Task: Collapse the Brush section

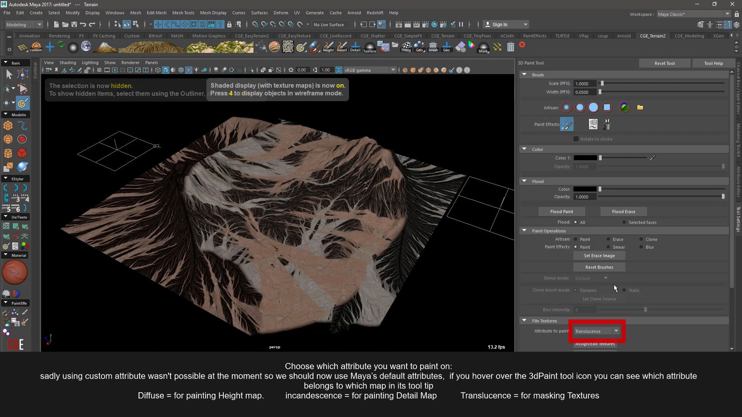Action: [524, 75]
